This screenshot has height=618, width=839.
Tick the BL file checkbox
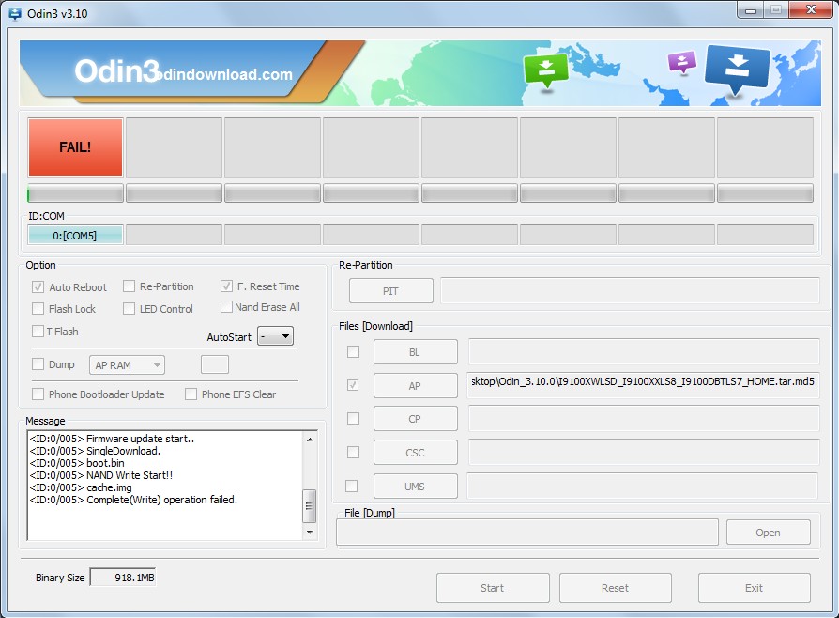[353, 352]
